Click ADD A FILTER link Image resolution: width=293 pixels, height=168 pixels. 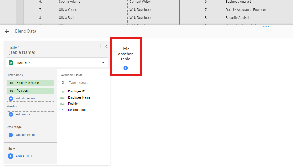pyautogui.click(x=25, y=156)
